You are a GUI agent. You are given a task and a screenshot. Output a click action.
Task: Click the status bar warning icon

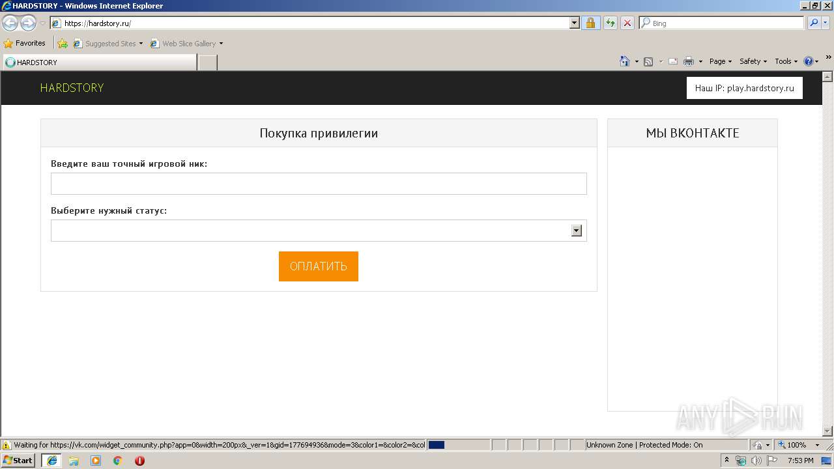(7, 445)
